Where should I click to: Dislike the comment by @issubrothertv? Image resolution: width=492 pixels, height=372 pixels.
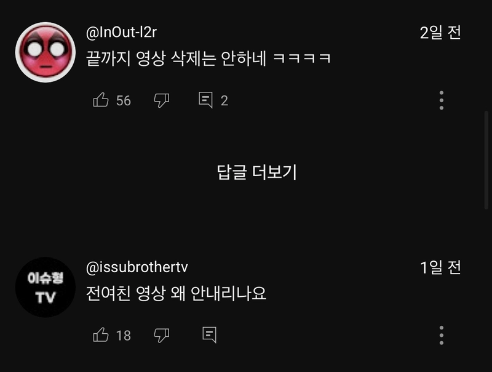(x=162, y=335)
